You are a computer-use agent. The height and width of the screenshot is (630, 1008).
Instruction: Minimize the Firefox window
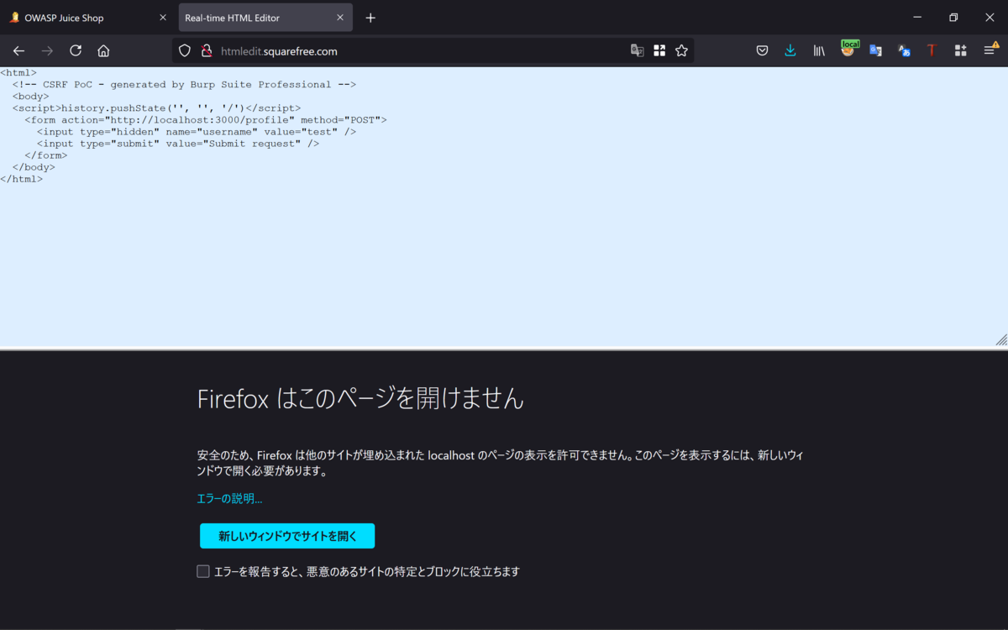(917, 18)
